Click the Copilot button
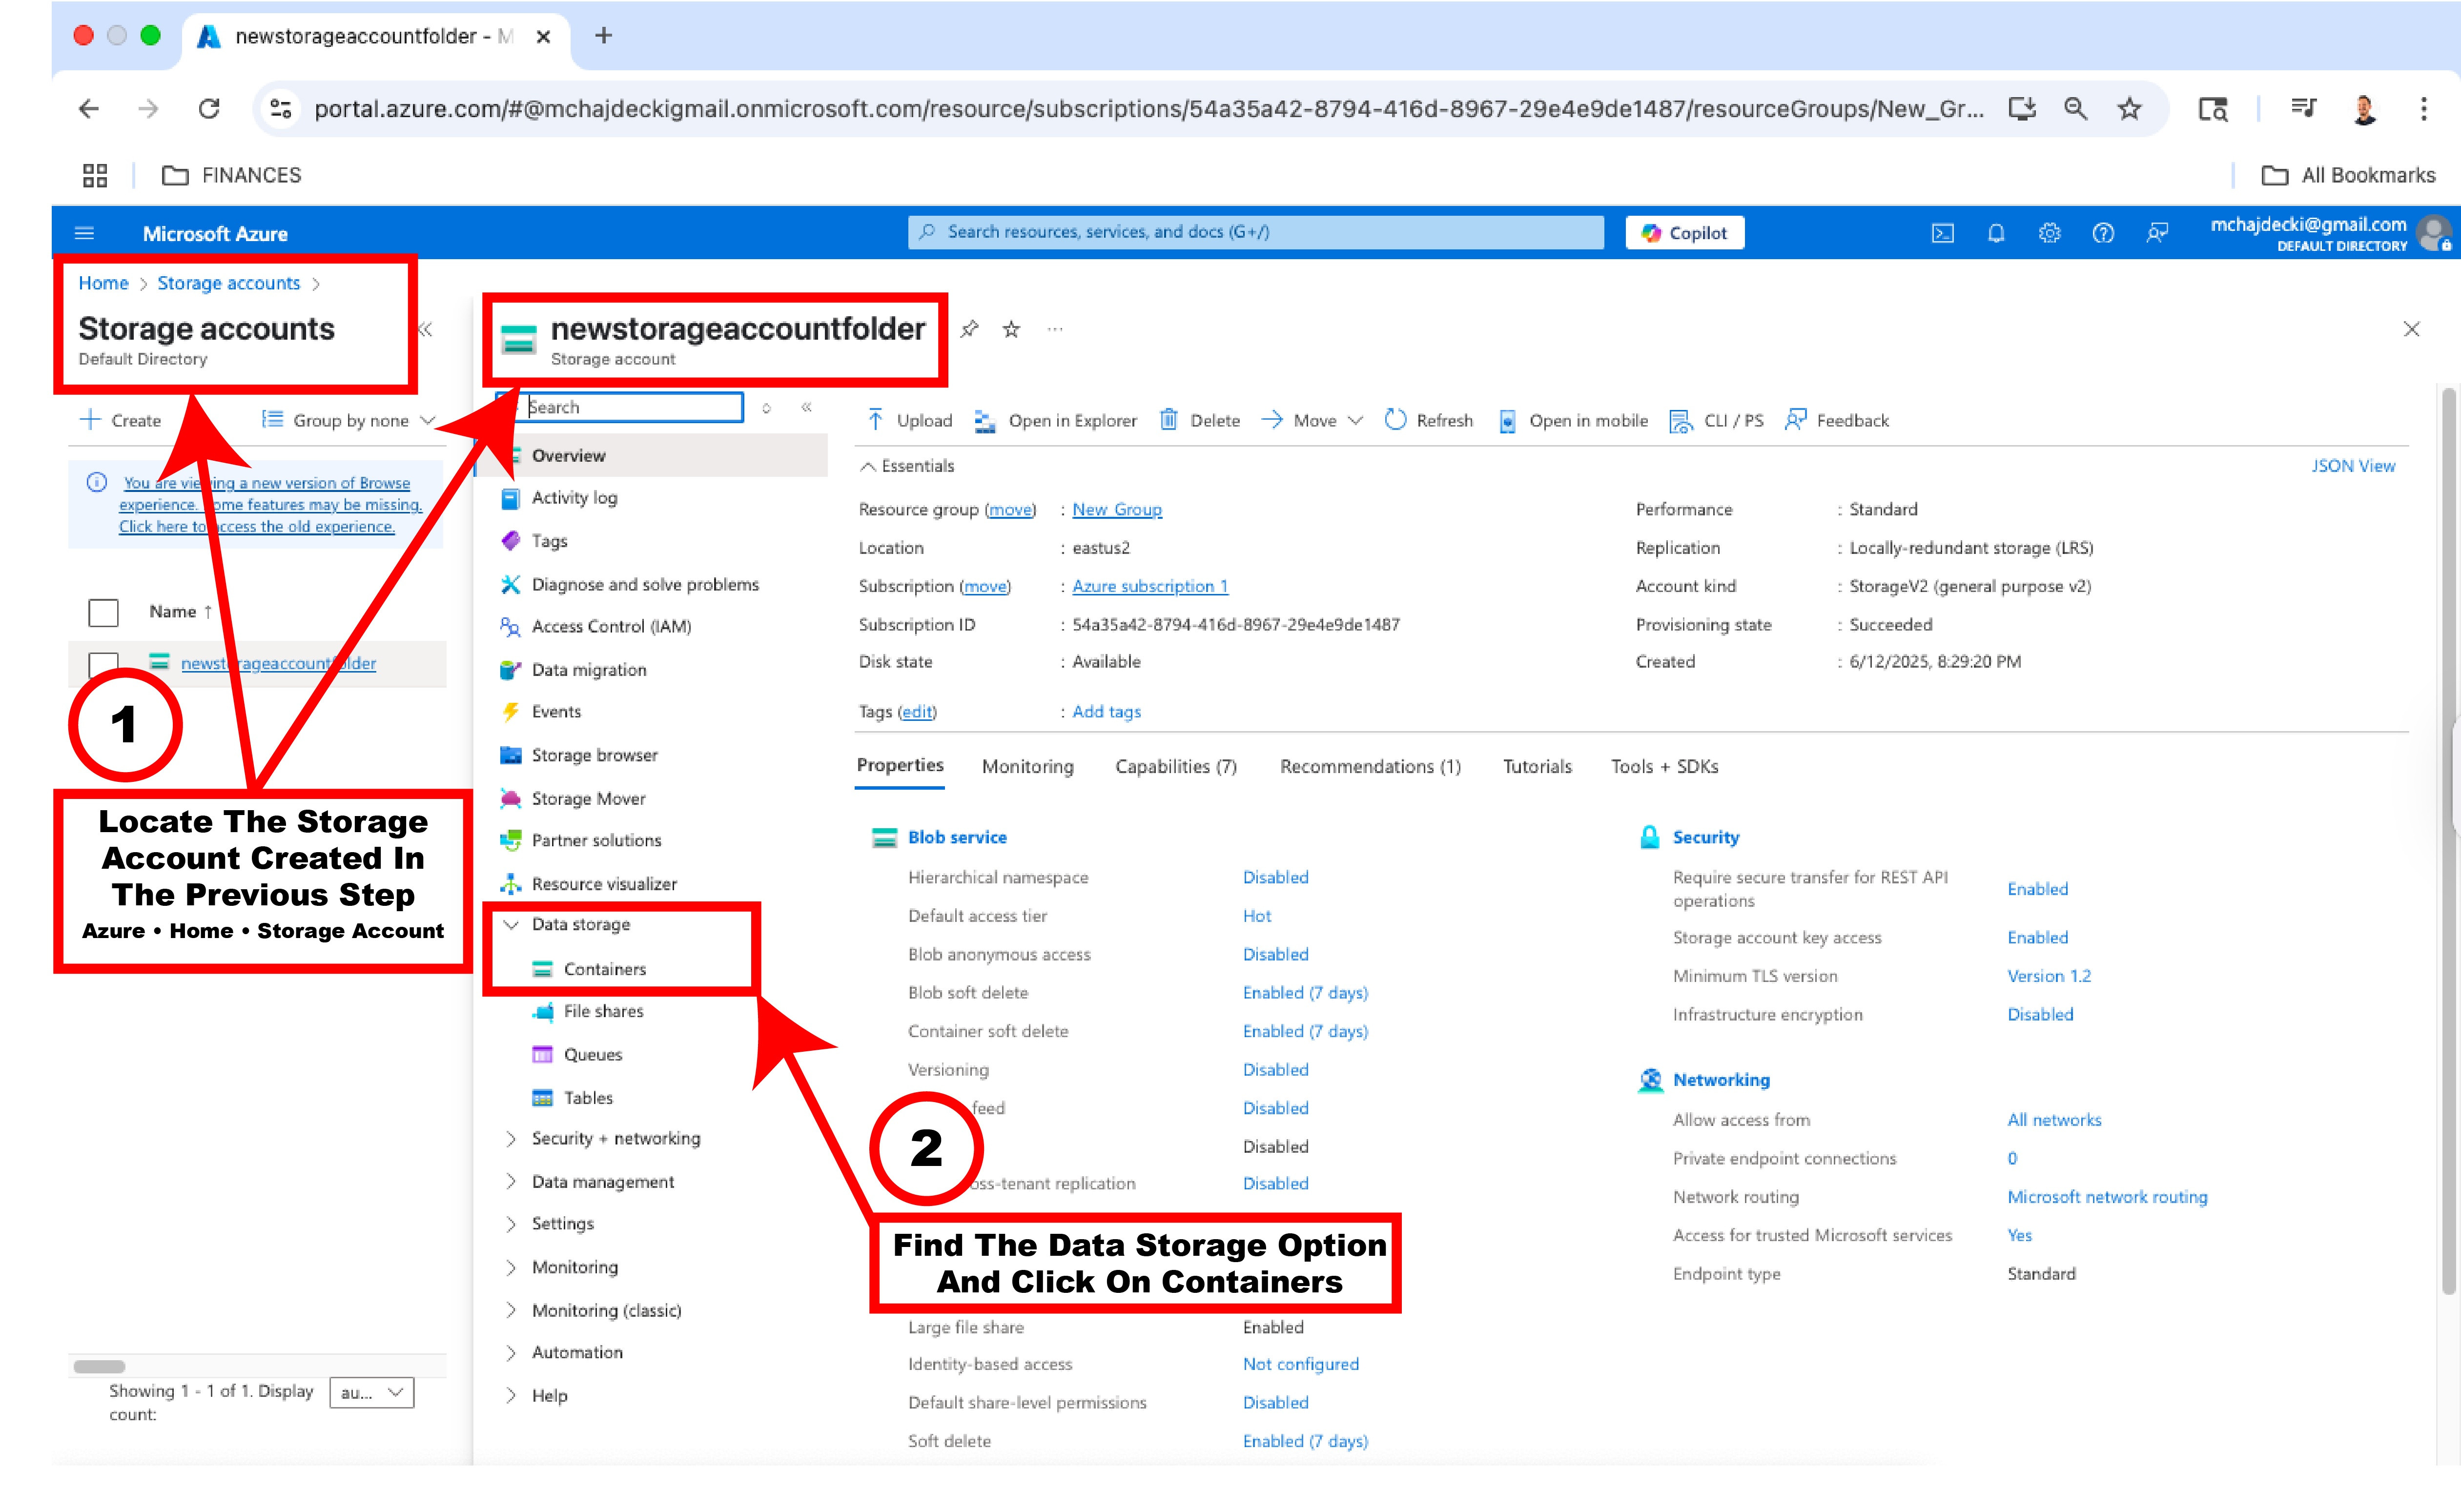 point(1685,233)
